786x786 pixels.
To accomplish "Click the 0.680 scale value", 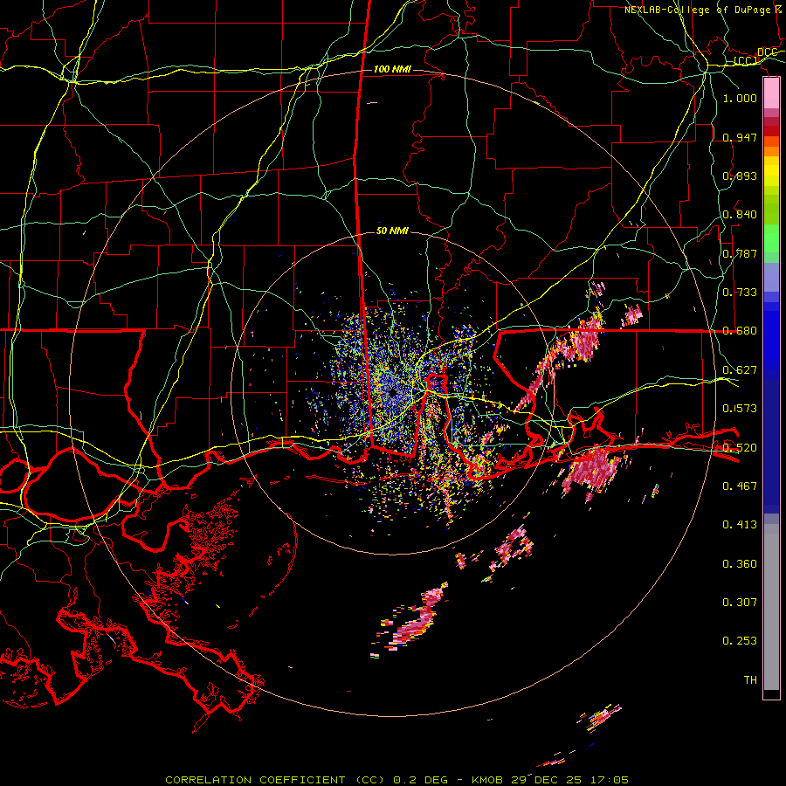I will coord(740,331).
